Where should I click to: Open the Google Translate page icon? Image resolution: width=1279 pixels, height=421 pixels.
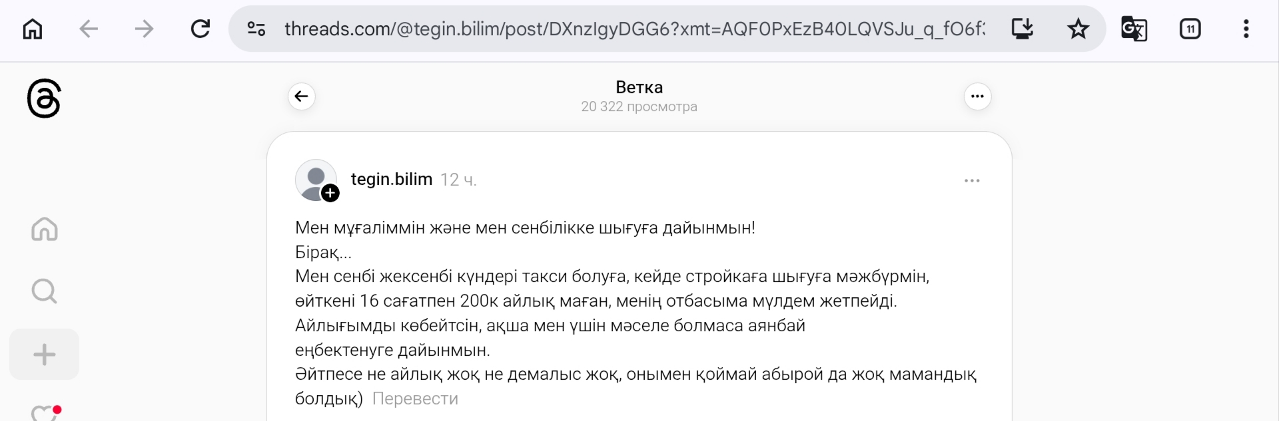click(x=1134, y=29)
